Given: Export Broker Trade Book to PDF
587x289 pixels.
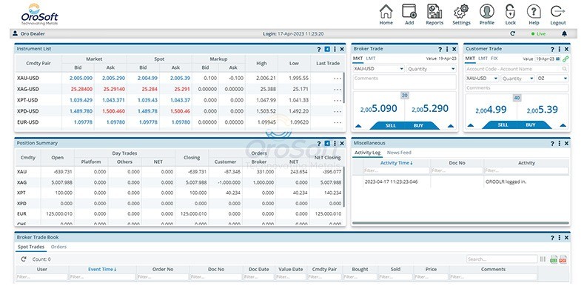Looking at the screenshot, I should click(563, 259).
